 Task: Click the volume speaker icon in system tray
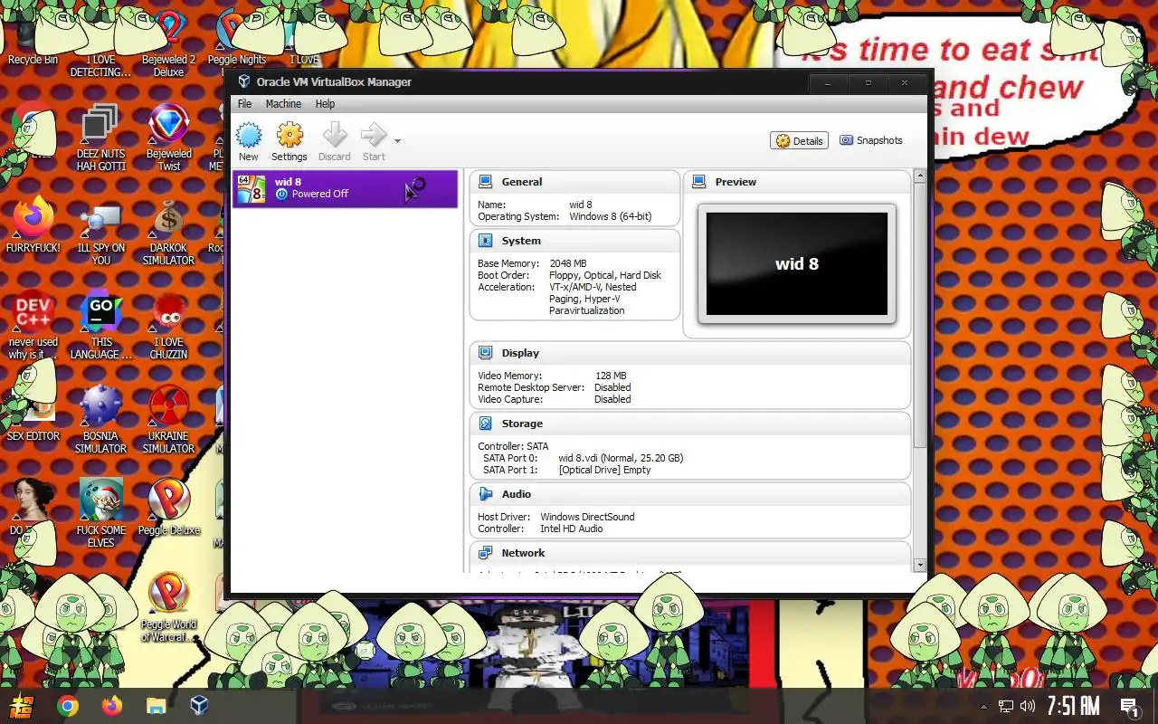(x=1028, y=706)
